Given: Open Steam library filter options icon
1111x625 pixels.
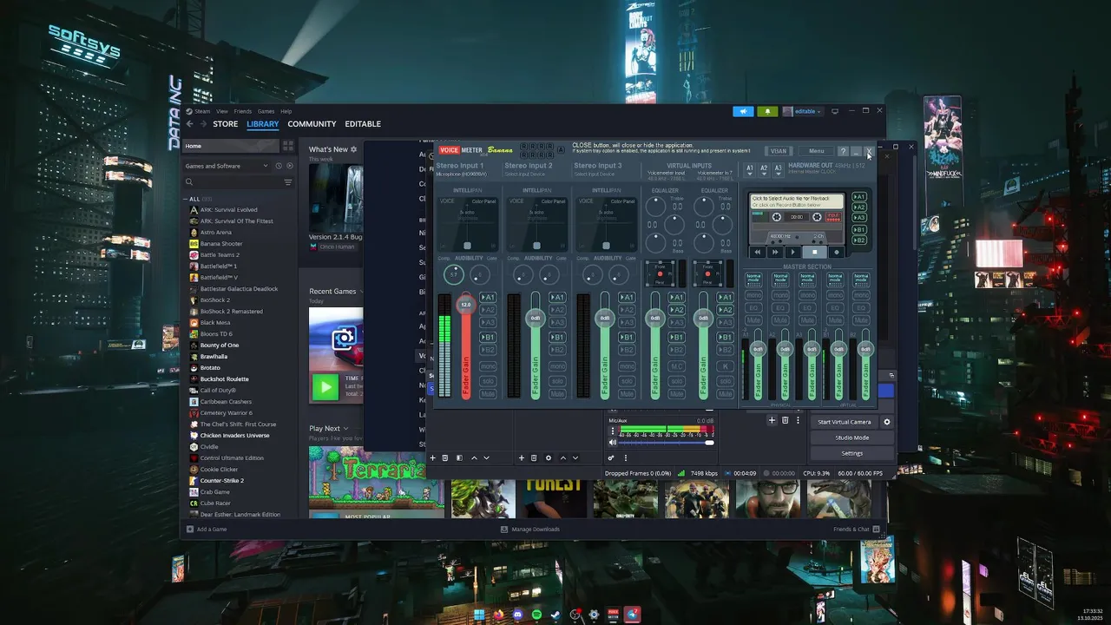Looking at the screenshot, I should coord(288,182).
